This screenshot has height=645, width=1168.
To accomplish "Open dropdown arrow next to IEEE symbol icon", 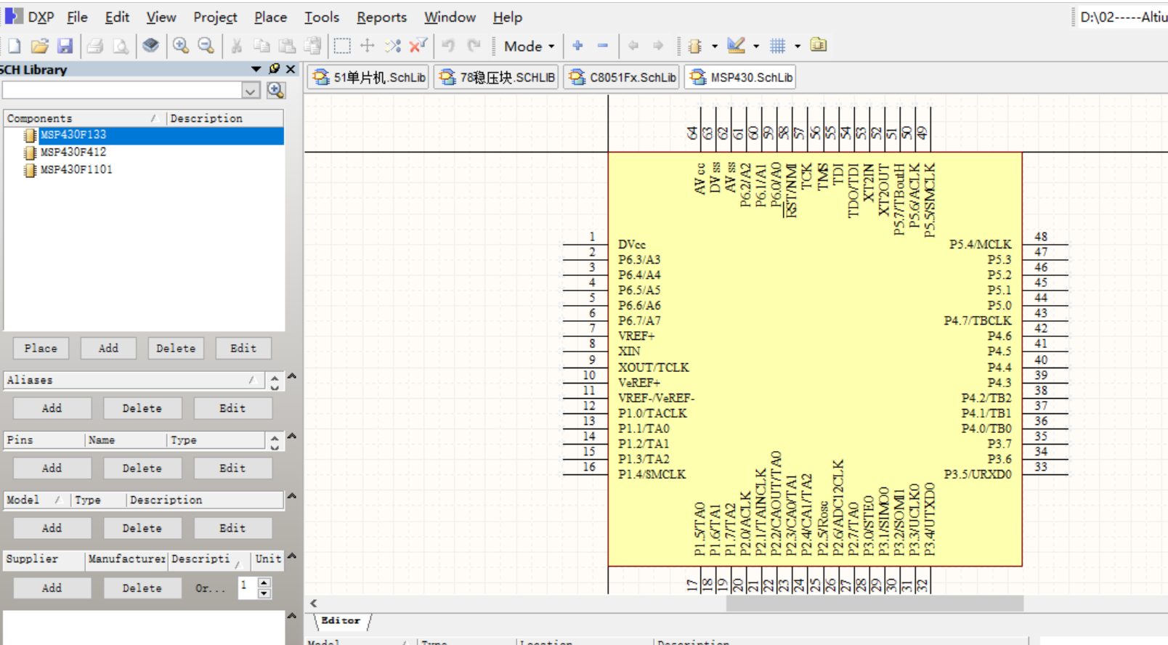I will (715, 46).
